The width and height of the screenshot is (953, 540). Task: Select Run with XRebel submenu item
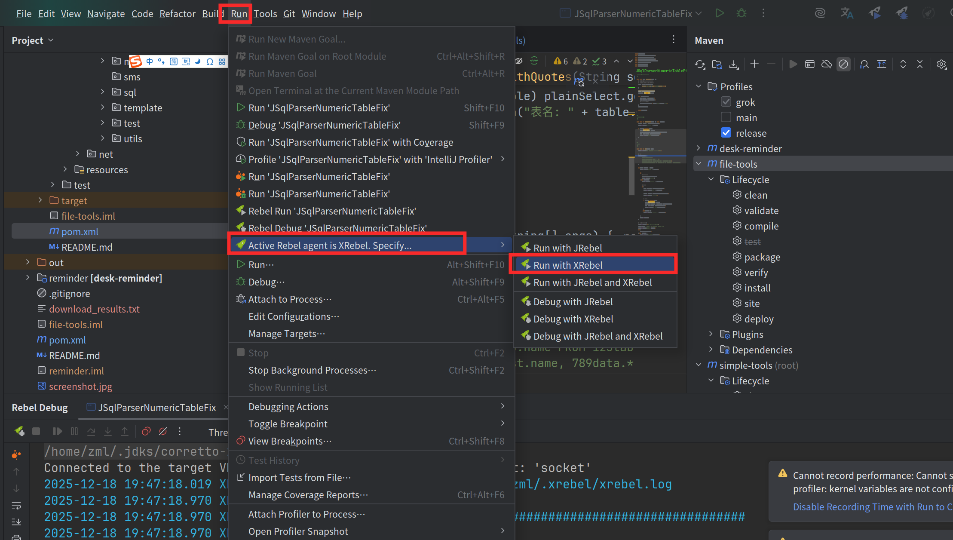pyautogui.click(x=567, y=265)
